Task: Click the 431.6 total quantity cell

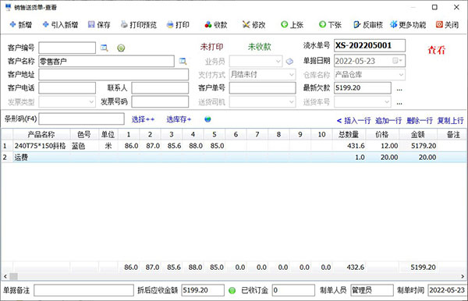Action: click(349, 146)
